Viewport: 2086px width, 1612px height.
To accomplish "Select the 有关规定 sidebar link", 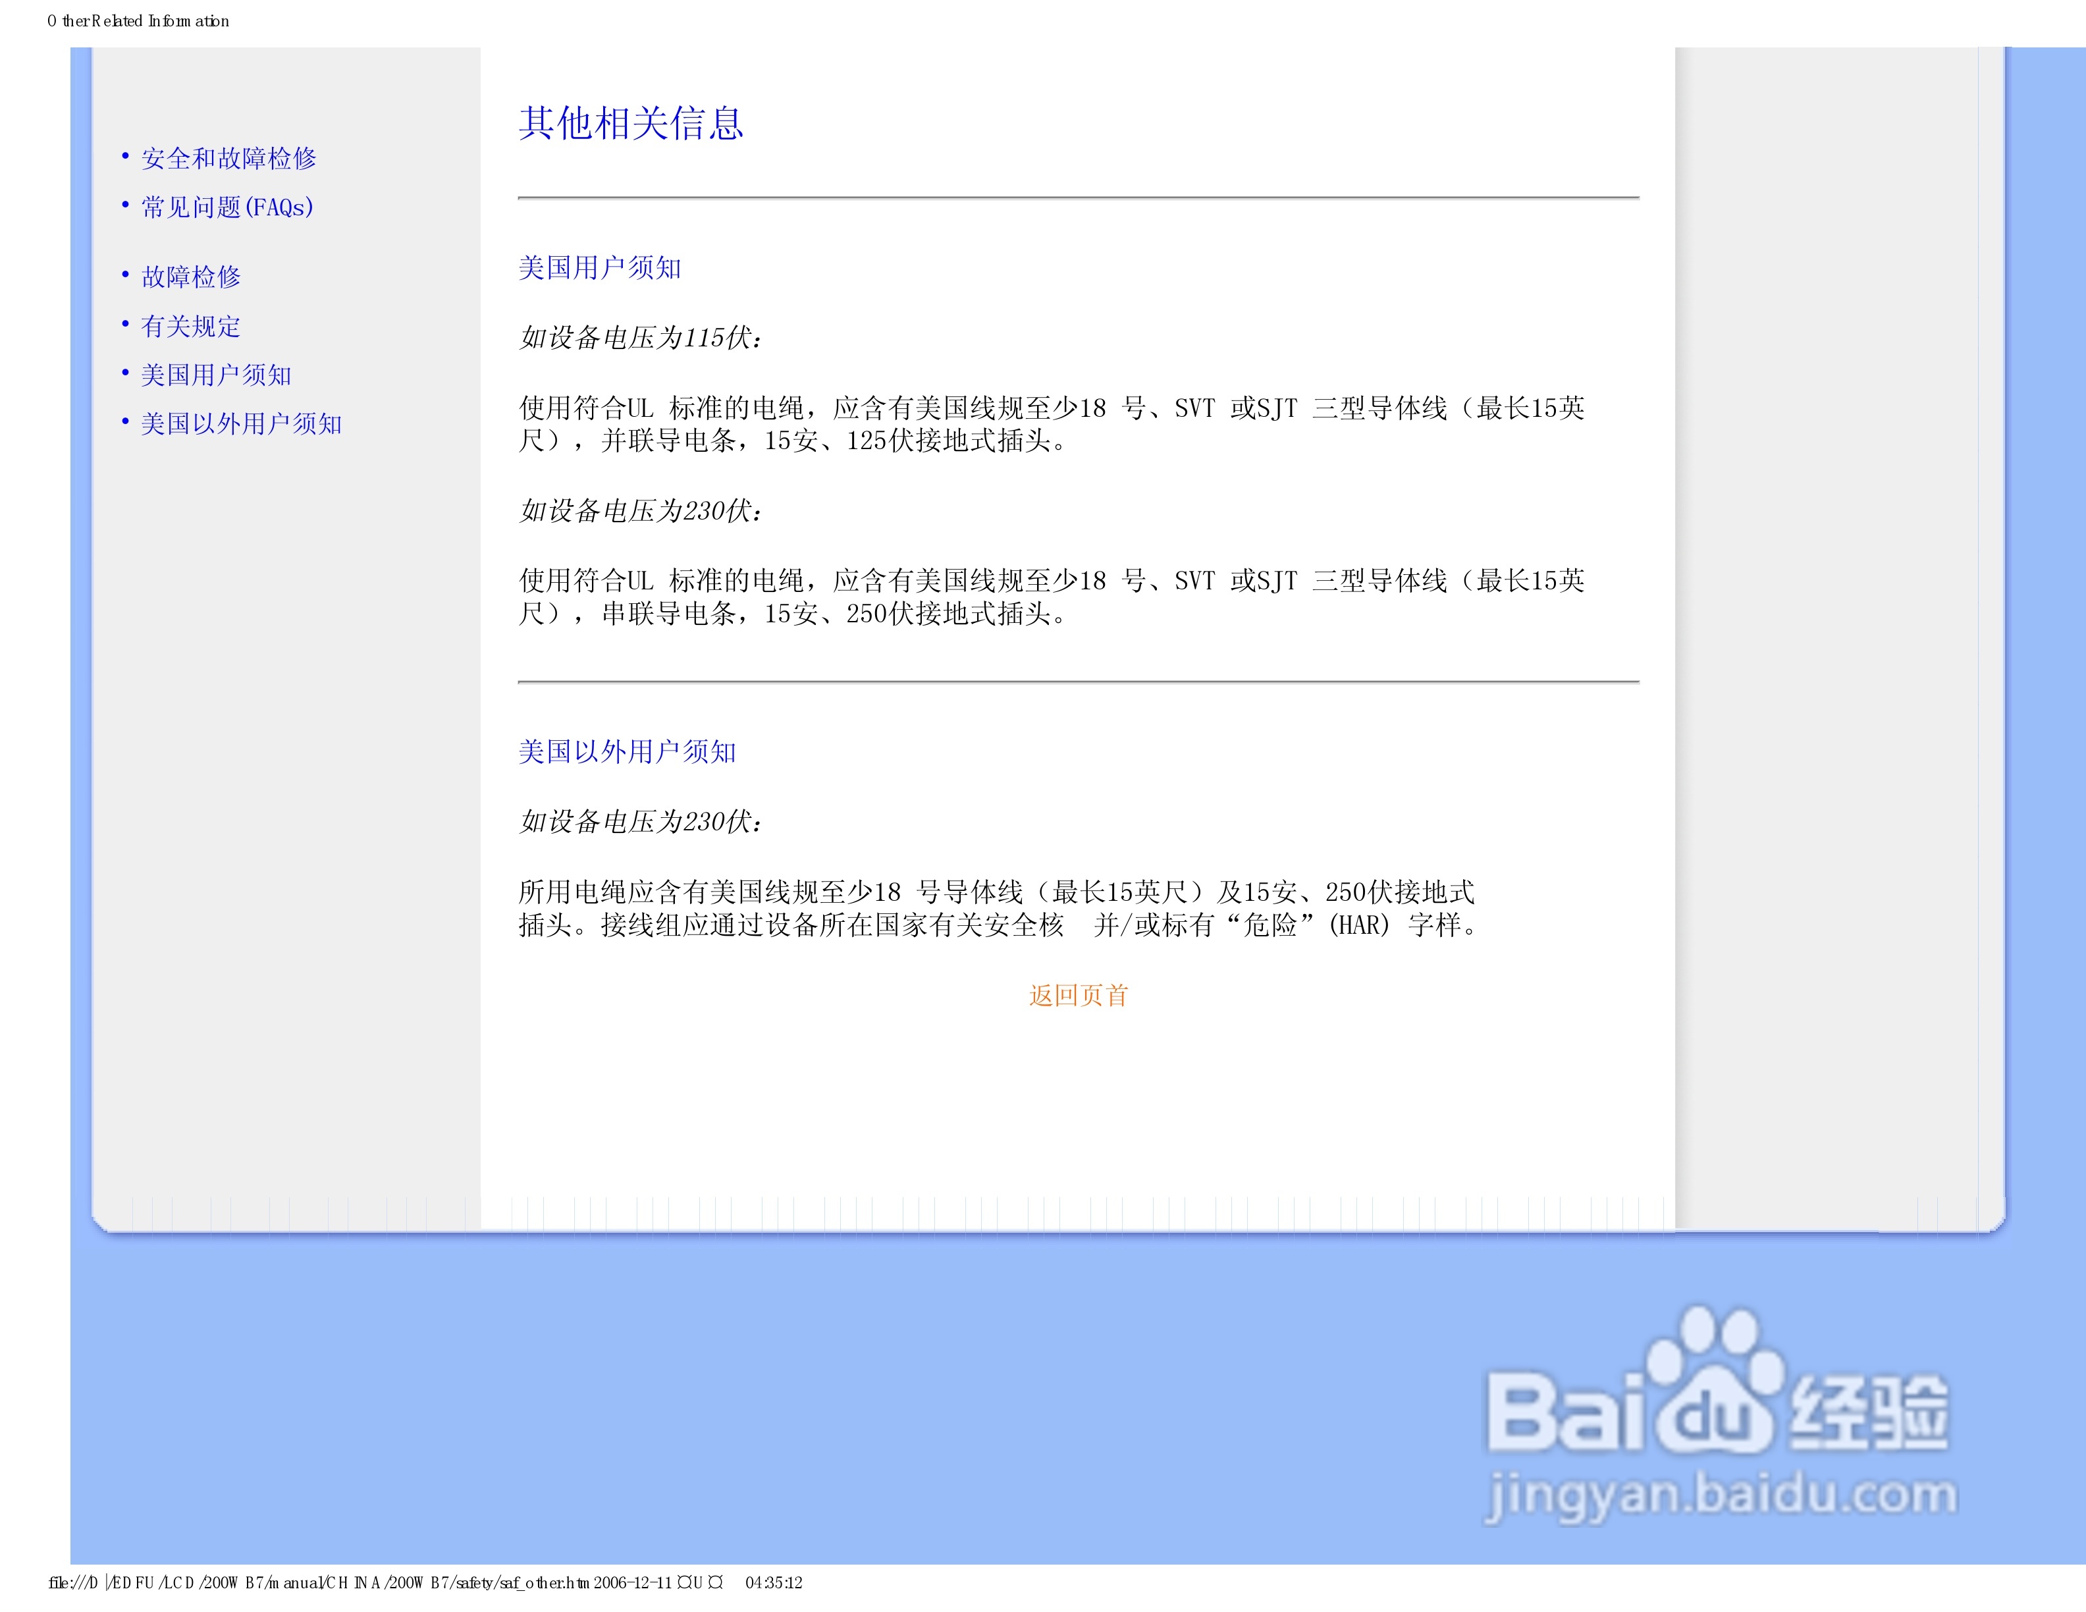I will click(191, 327).
